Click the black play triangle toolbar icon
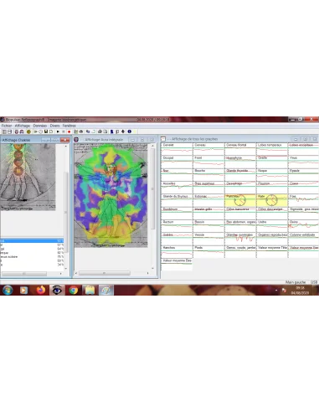Viewport: 319px width, 412px height. click(x=58, y=131)
